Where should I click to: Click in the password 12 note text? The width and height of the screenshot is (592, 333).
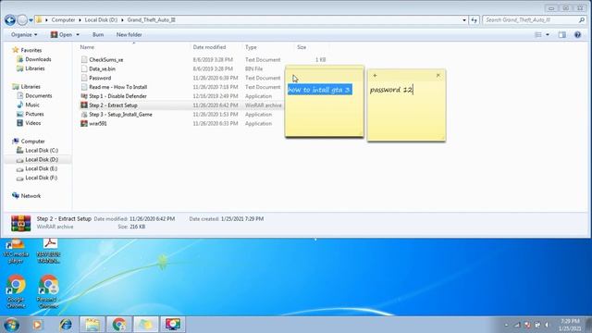[x=391, y=90]
